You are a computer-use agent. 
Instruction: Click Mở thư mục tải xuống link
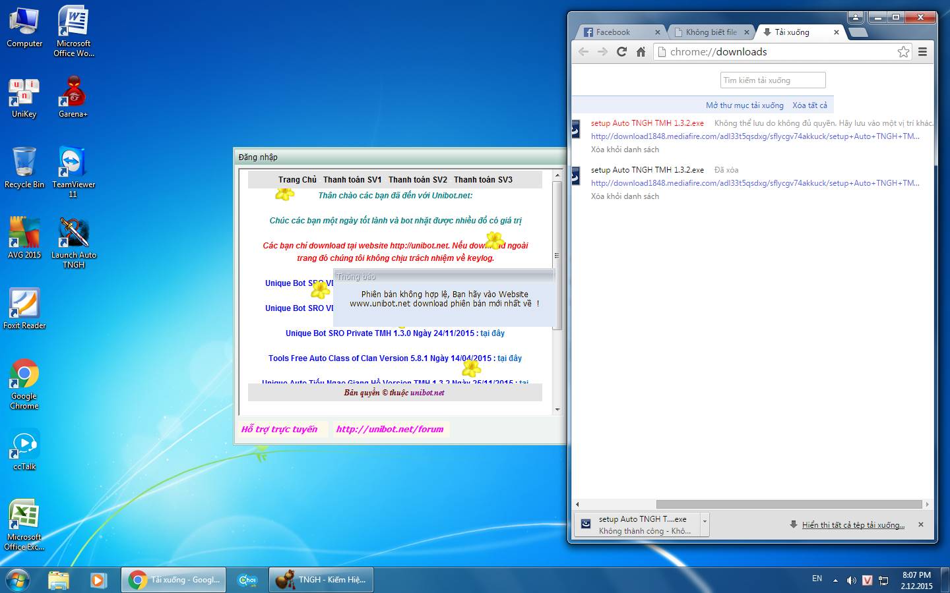tap(745, 105)
